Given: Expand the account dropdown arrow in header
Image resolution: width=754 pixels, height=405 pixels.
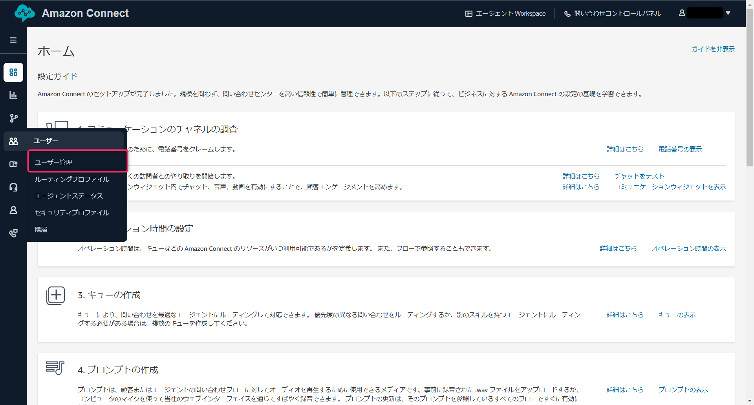Looking at the screenshot, I should 728,13.
